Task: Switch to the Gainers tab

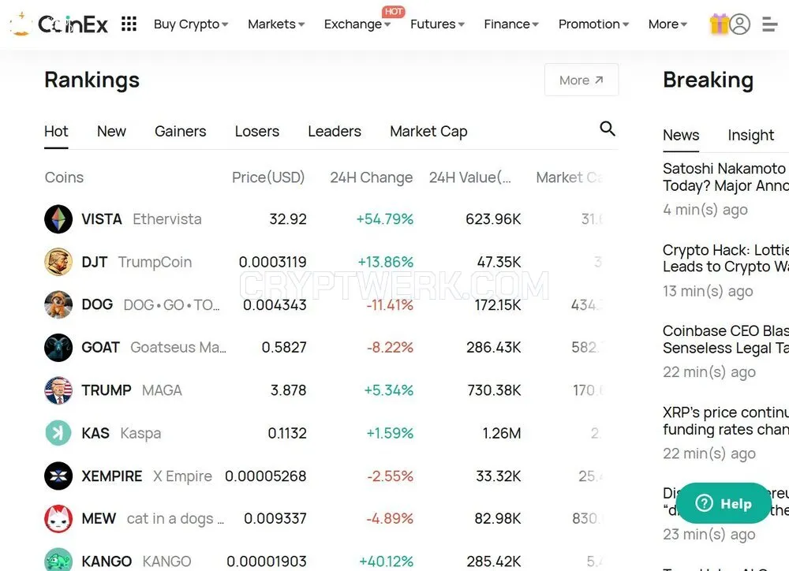Action: pyautogui.click(x=180, y=131)
